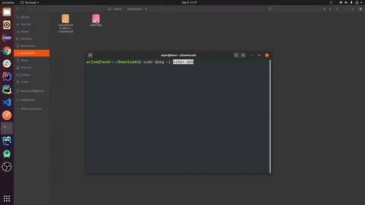The image size is (365, 205).
Task: Go back in the Files window
Action: pyautogui.click(x=18, y=9)
